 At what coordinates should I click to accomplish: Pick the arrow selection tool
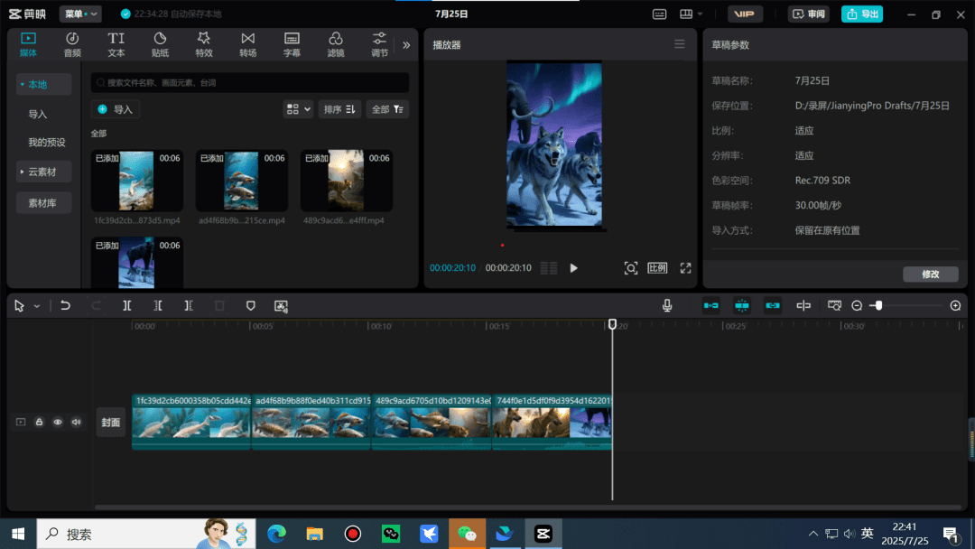19,305
